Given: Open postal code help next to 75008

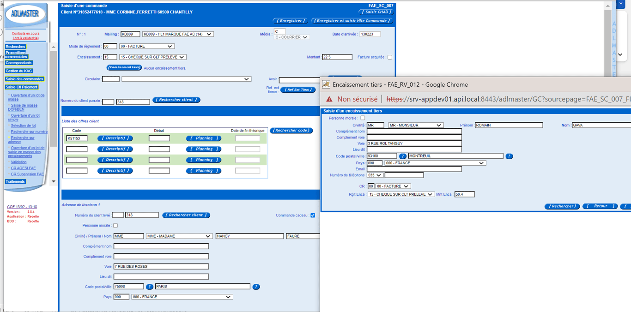Looking at the screenshot, I should 149,287.
